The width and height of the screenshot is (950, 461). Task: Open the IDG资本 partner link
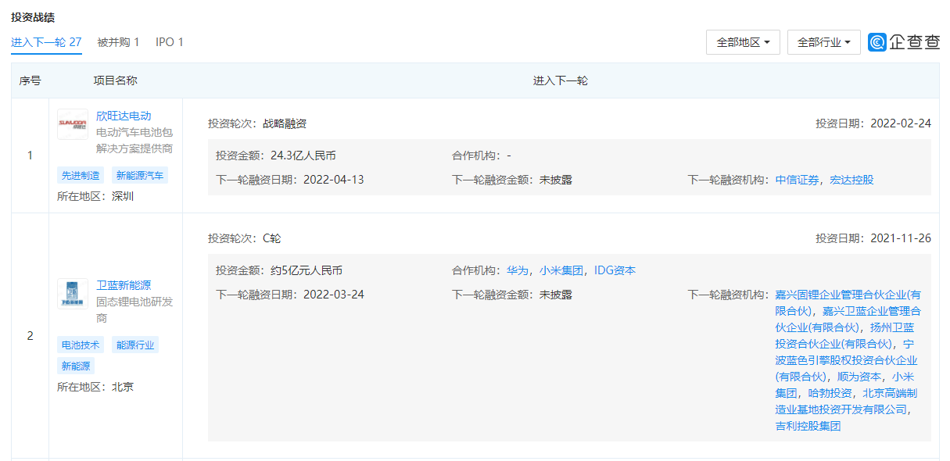(x=615, y=270)
